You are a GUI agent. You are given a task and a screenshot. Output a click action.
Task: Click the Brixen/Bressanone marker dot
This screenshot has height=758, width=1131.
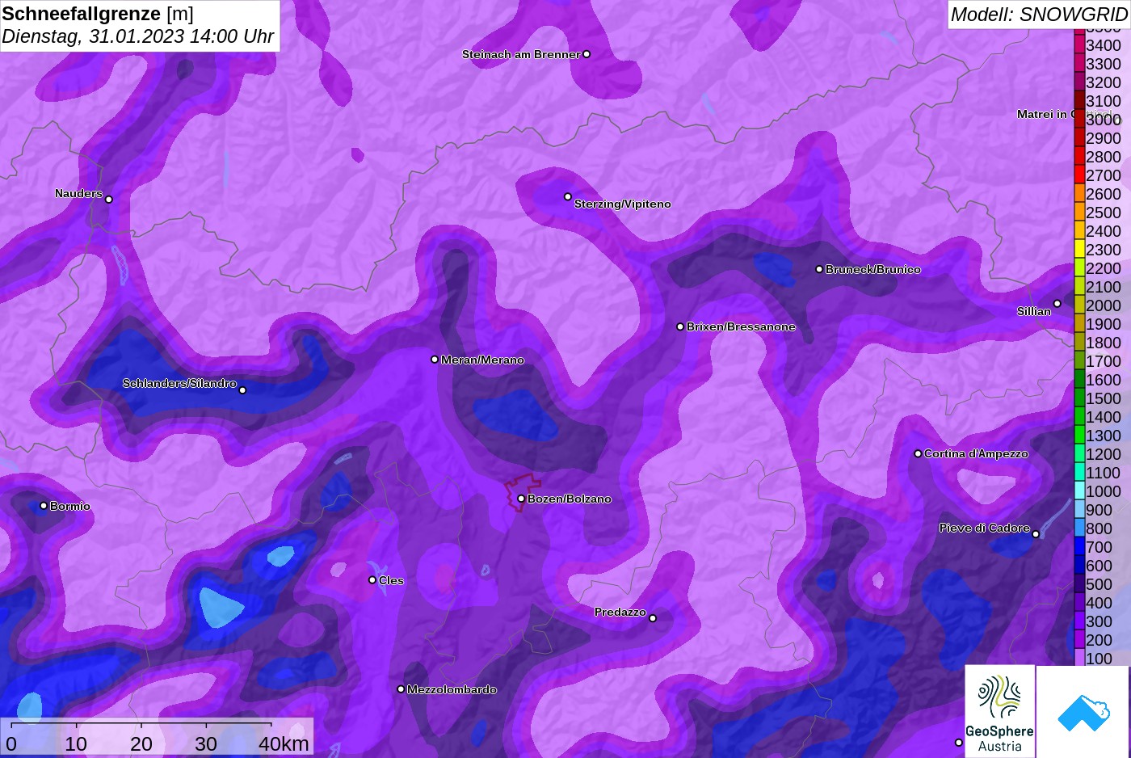pyautogui.click(x=680, y=326)
